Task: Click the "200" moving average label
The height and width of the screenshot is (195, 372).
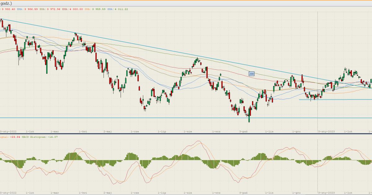Action: pyautogui.click(x=251, y=74)
